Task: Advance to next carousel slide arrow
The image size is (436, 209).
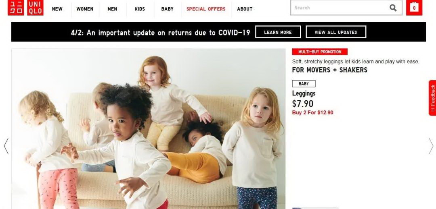Action: 431,146
